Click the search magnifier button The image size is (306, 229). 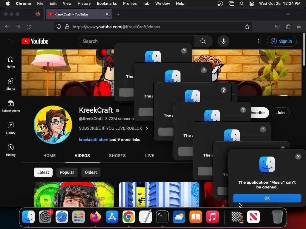click(203, 41)
